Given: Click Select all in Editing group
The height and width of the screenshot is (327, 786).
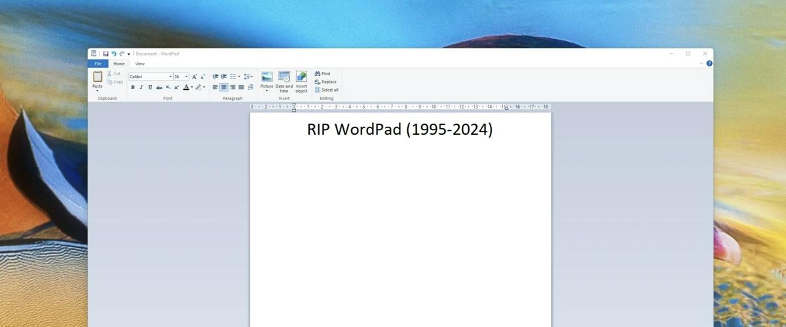Looking at the screenshot, I should (326, 90).
